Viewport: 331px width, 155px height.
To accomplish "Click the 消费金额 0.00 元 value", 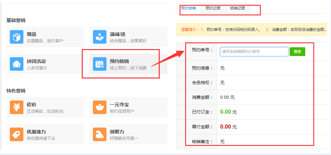I will (x=227, y=97).
